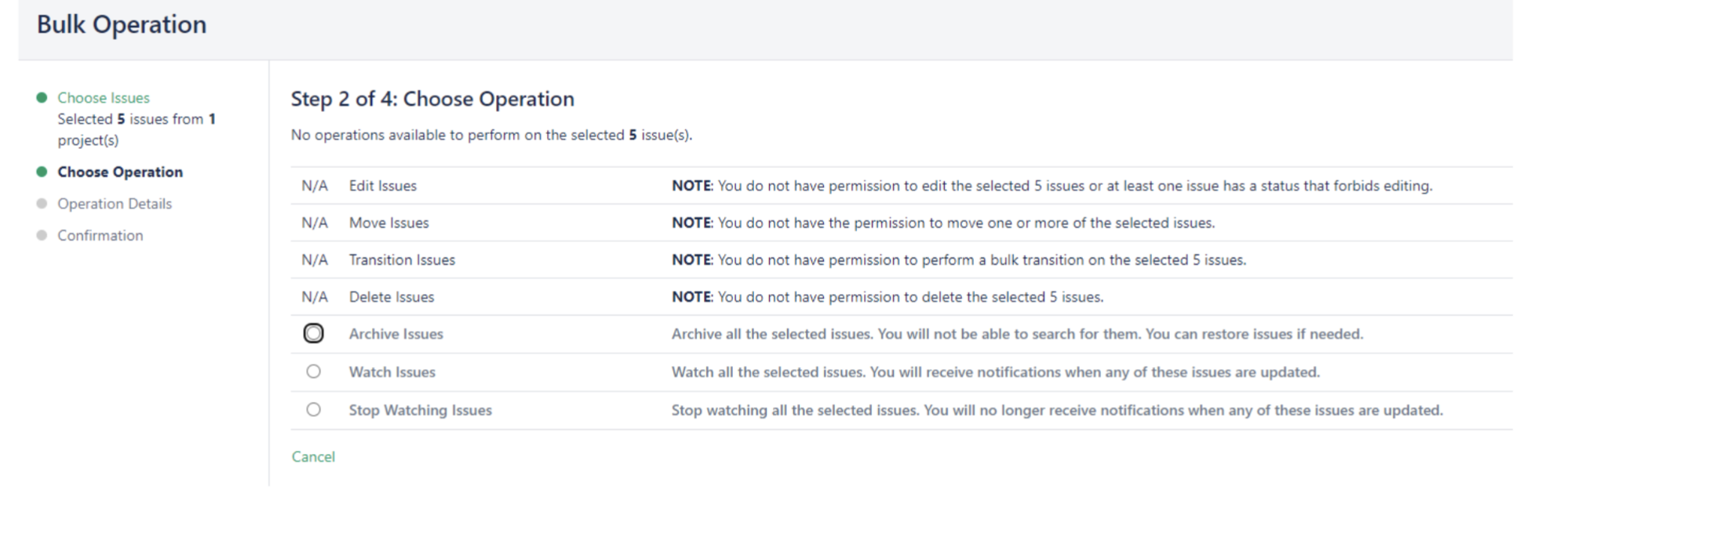Open the Choose Issues step link
Viewport: 1717px width, 537px height.
tap(103, 98)
